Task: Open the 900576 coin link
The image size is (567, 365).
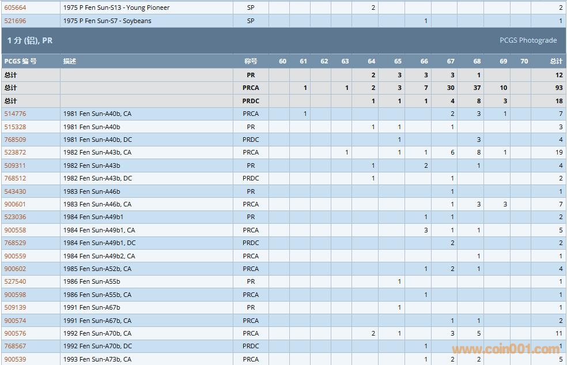Action: click(15, 333)
